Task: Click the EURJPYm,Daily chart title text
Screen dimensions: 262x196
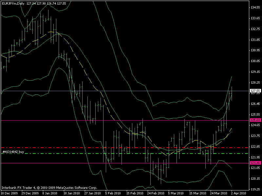Action: point(13,4)
